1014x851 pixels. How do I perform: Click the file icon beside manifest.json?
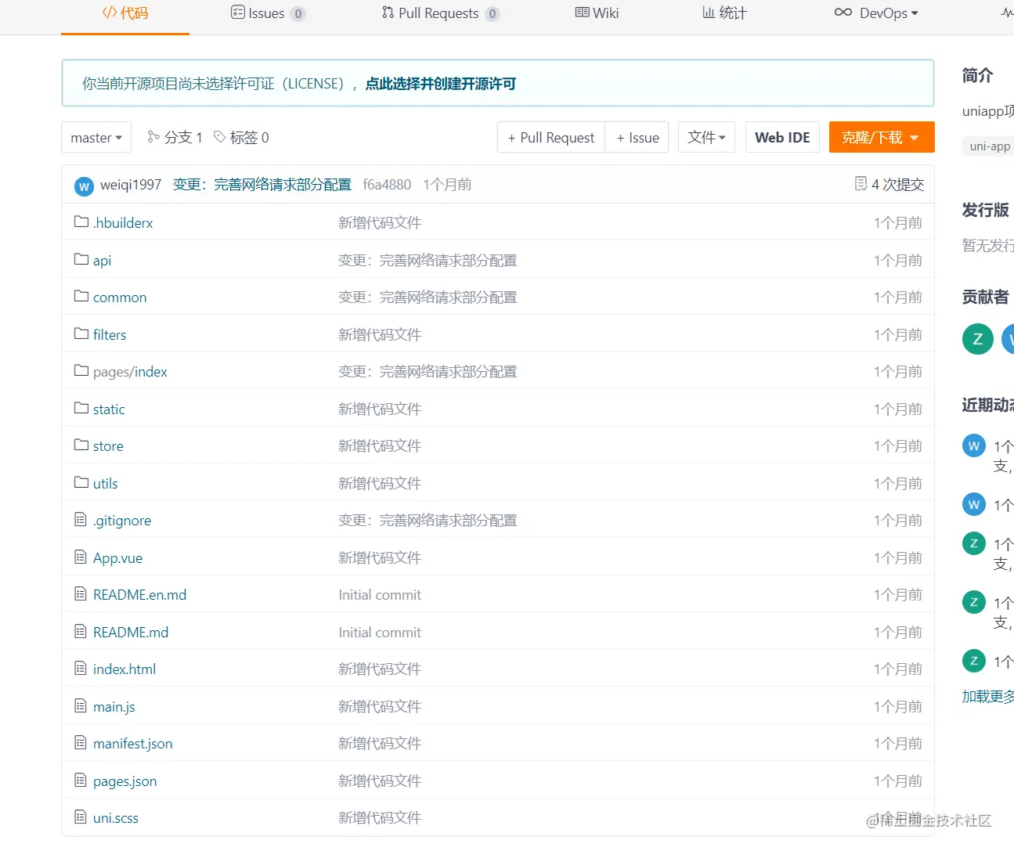coord(81,742)
